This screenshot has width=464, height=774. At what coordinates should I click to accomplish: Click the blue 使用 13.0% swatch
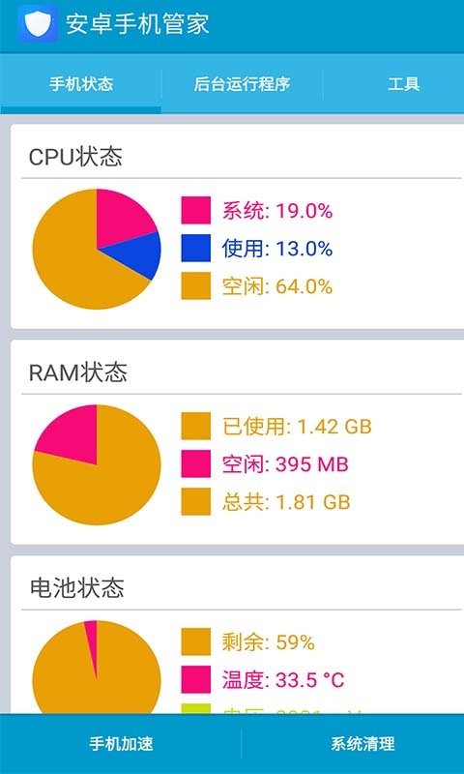pos(196,248)
